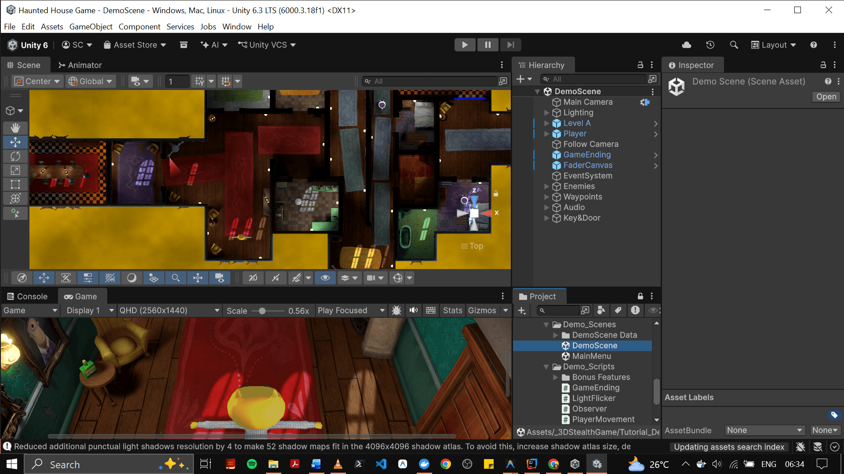Viewport: 844px width, 474px height.
Task: Open Unity Cloud icon in toolbar
Action: [x=687, y=45]
